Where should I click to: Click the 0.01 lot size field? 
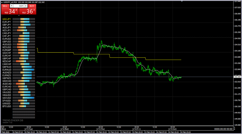(19, 6)
